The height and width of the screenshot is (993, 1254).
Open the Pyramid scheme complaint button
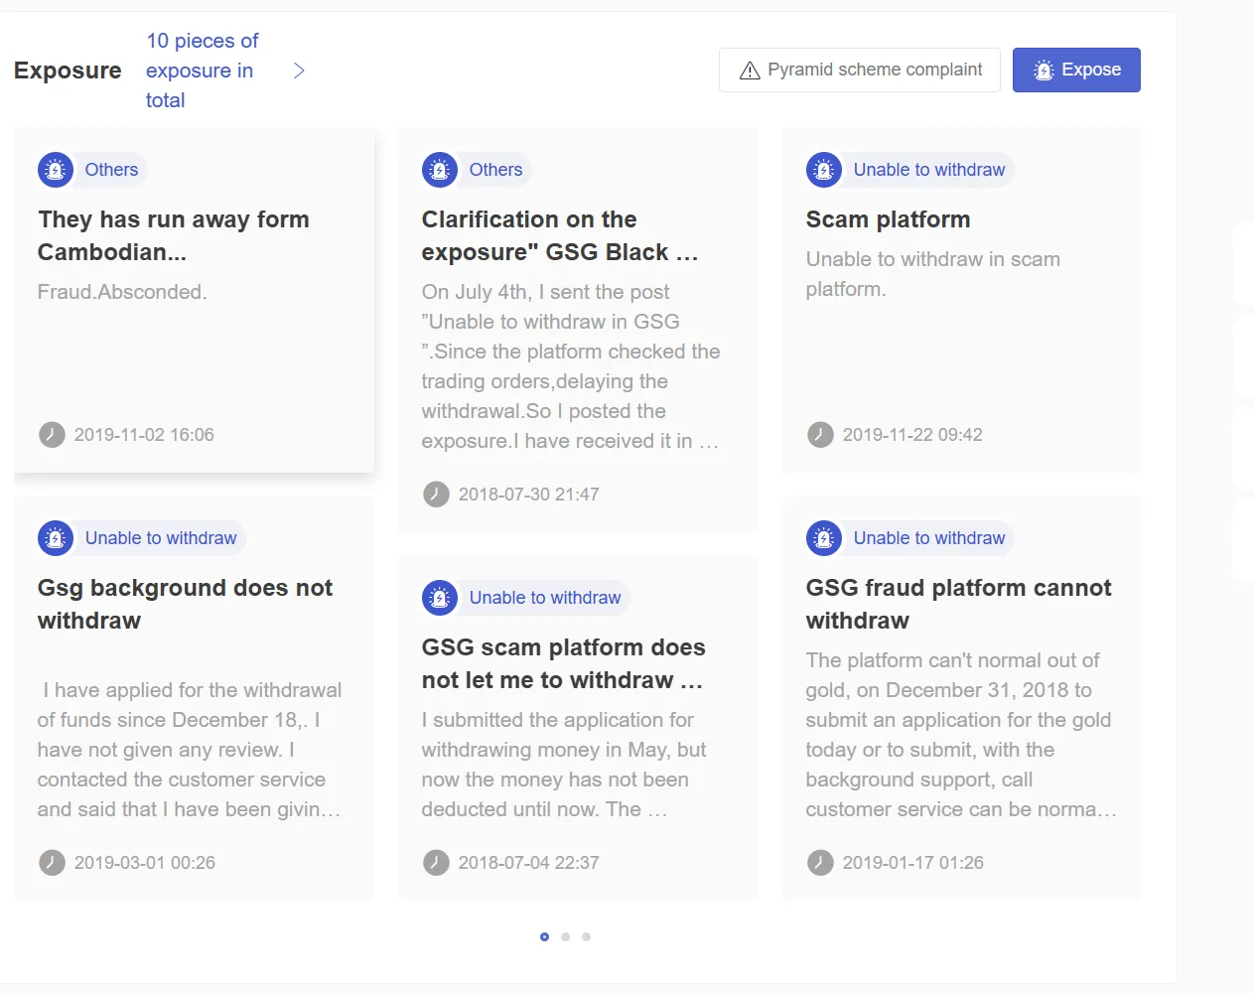[x=860, y=70]
